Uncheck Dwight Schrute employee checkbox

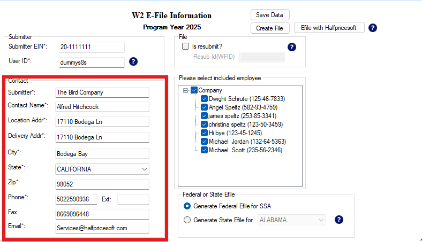(204, 99)
